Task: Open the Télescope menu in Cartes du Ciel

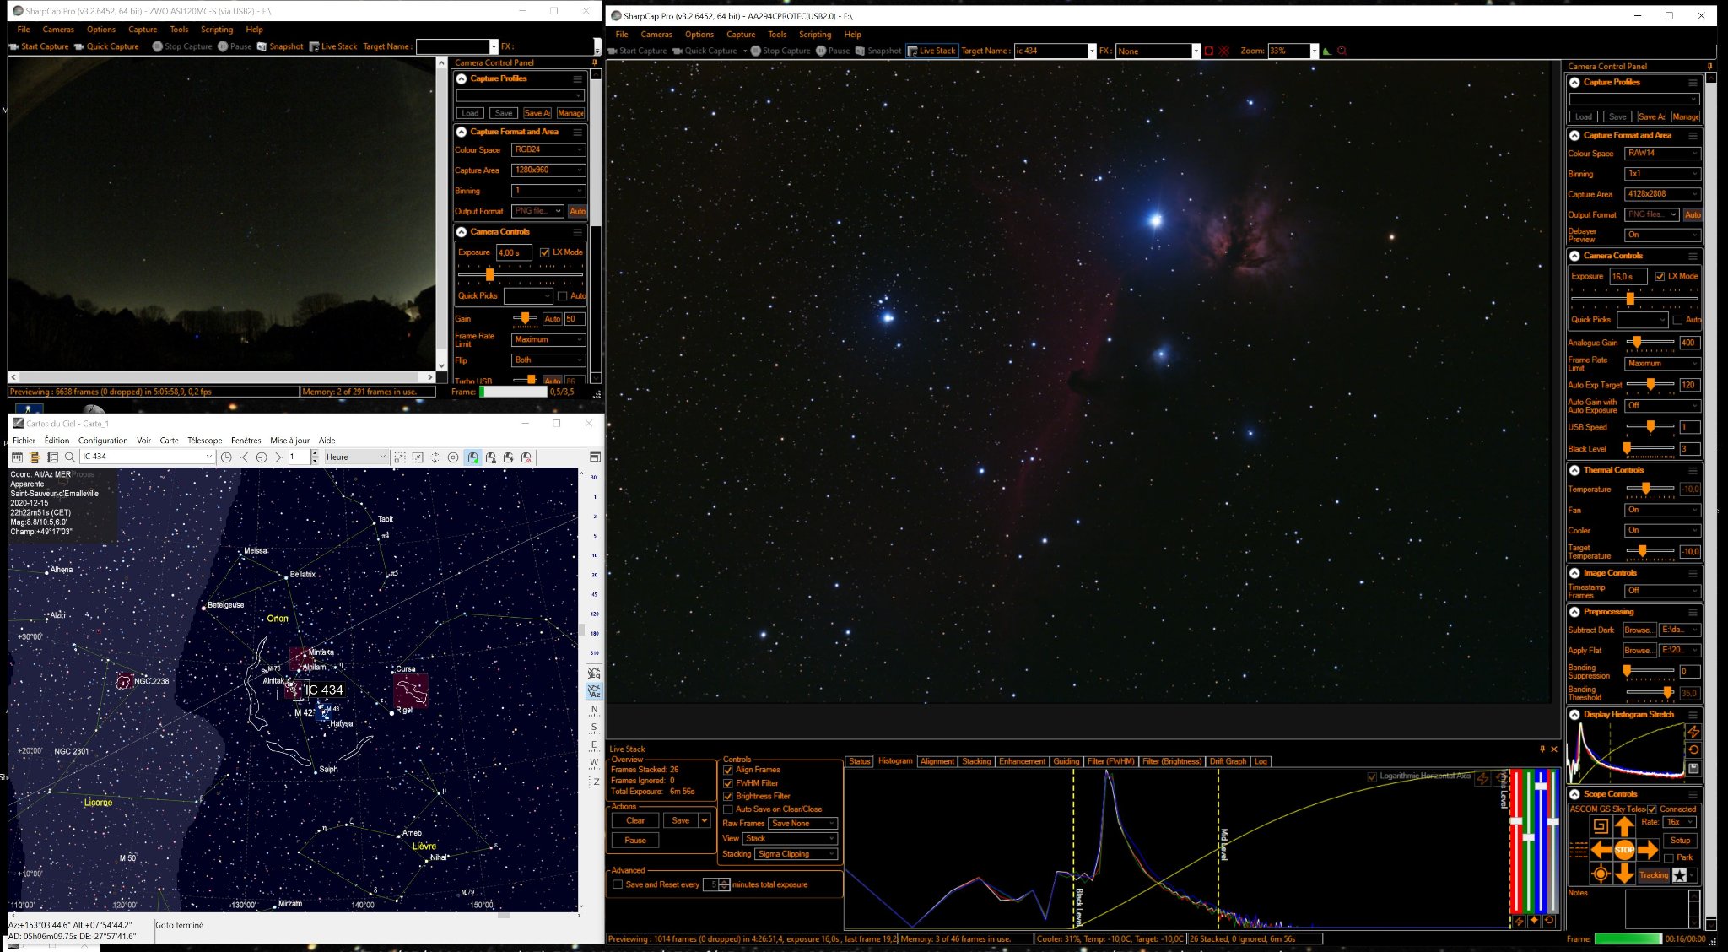Action: pyautogui.click(x=205, y=441)
